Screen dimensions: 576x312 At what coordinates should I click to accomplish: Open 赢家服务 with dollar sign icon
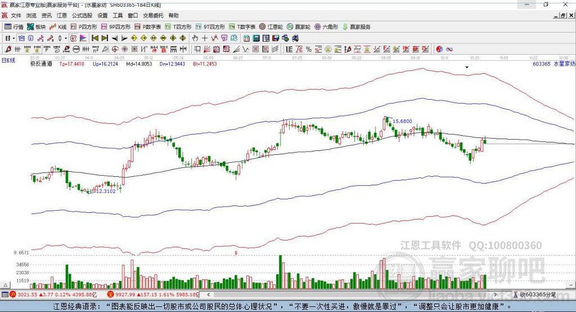356,27
